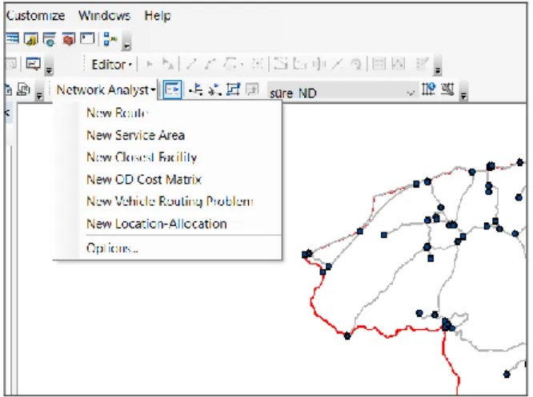Select the Network Identify tool
Screen dimensions: 533x397
(428, 89)
